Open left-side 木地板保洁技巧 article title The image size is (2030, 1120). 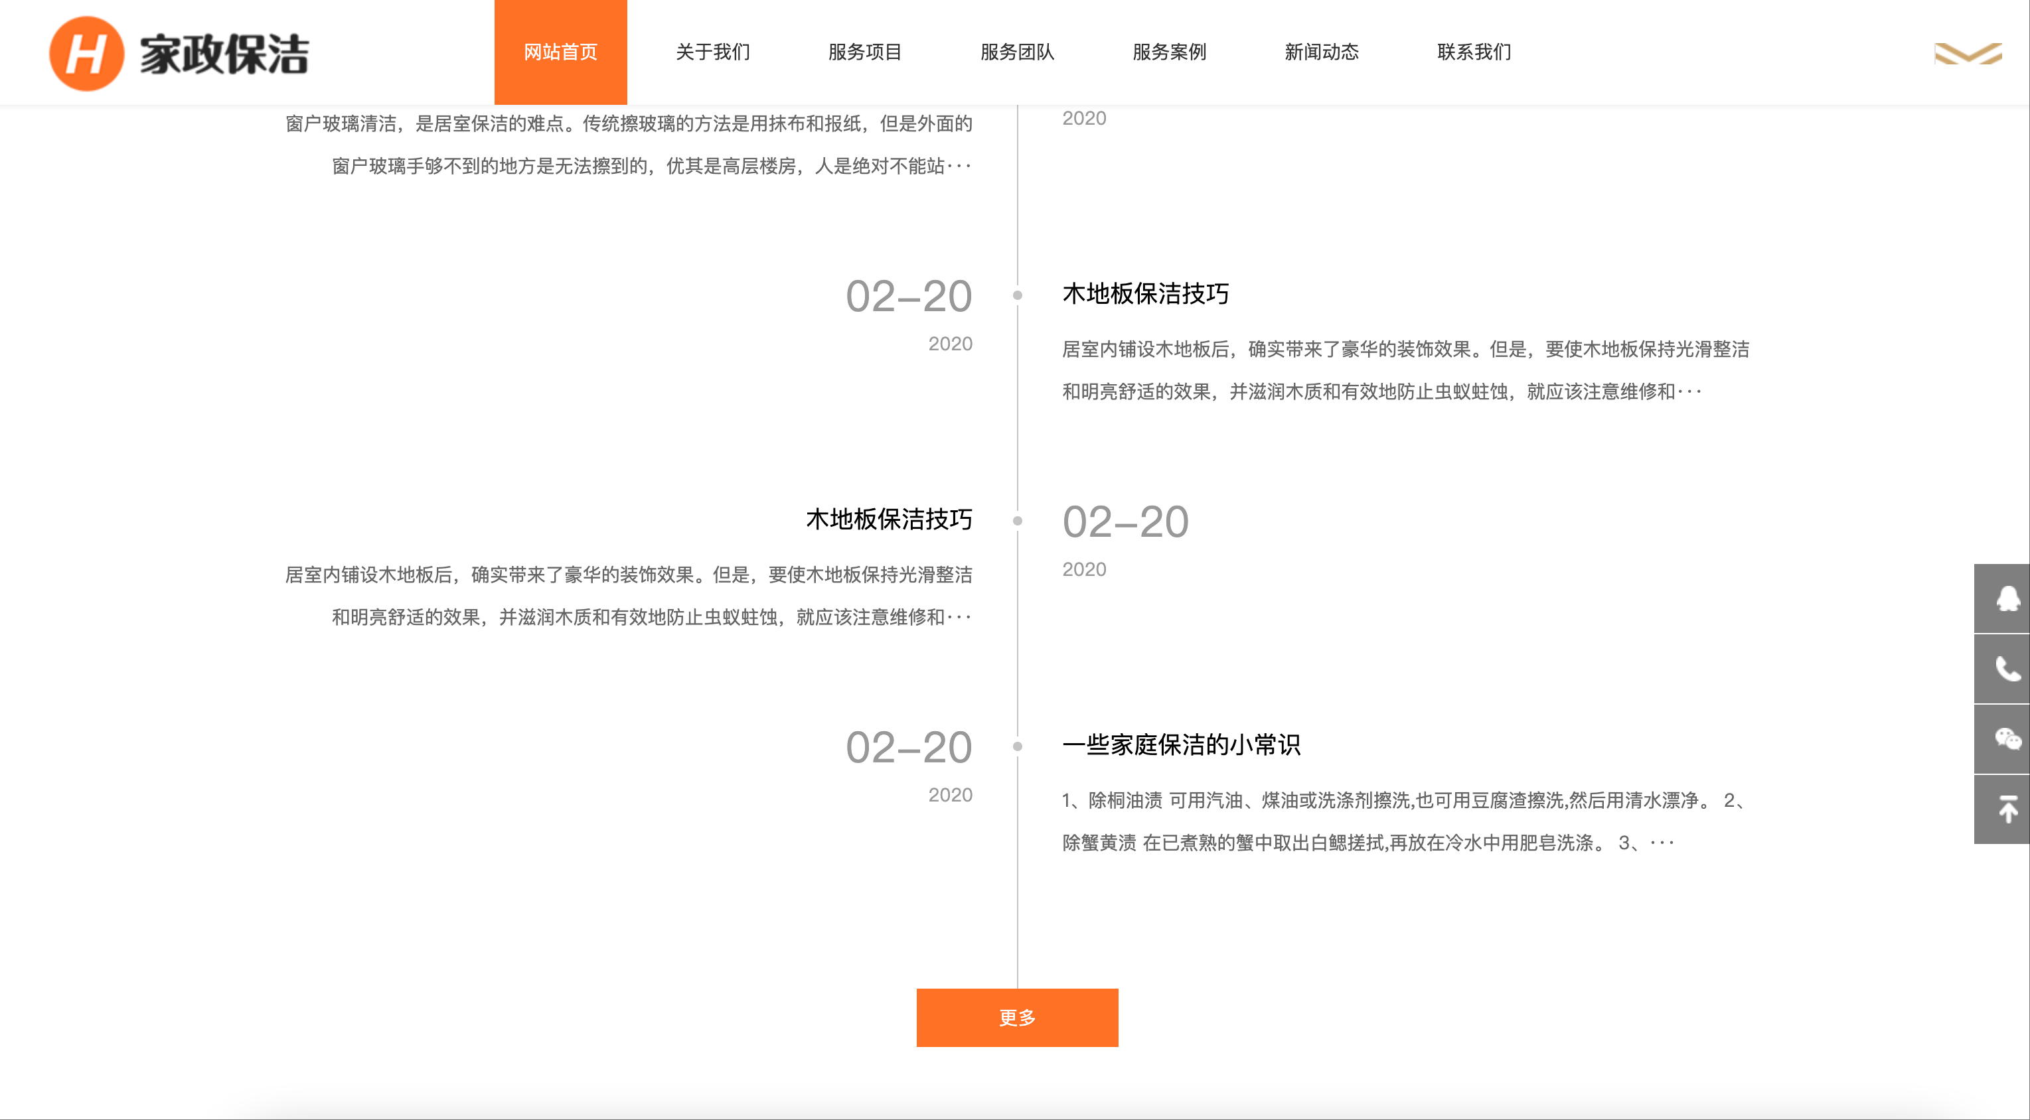[x=888, y=519]
